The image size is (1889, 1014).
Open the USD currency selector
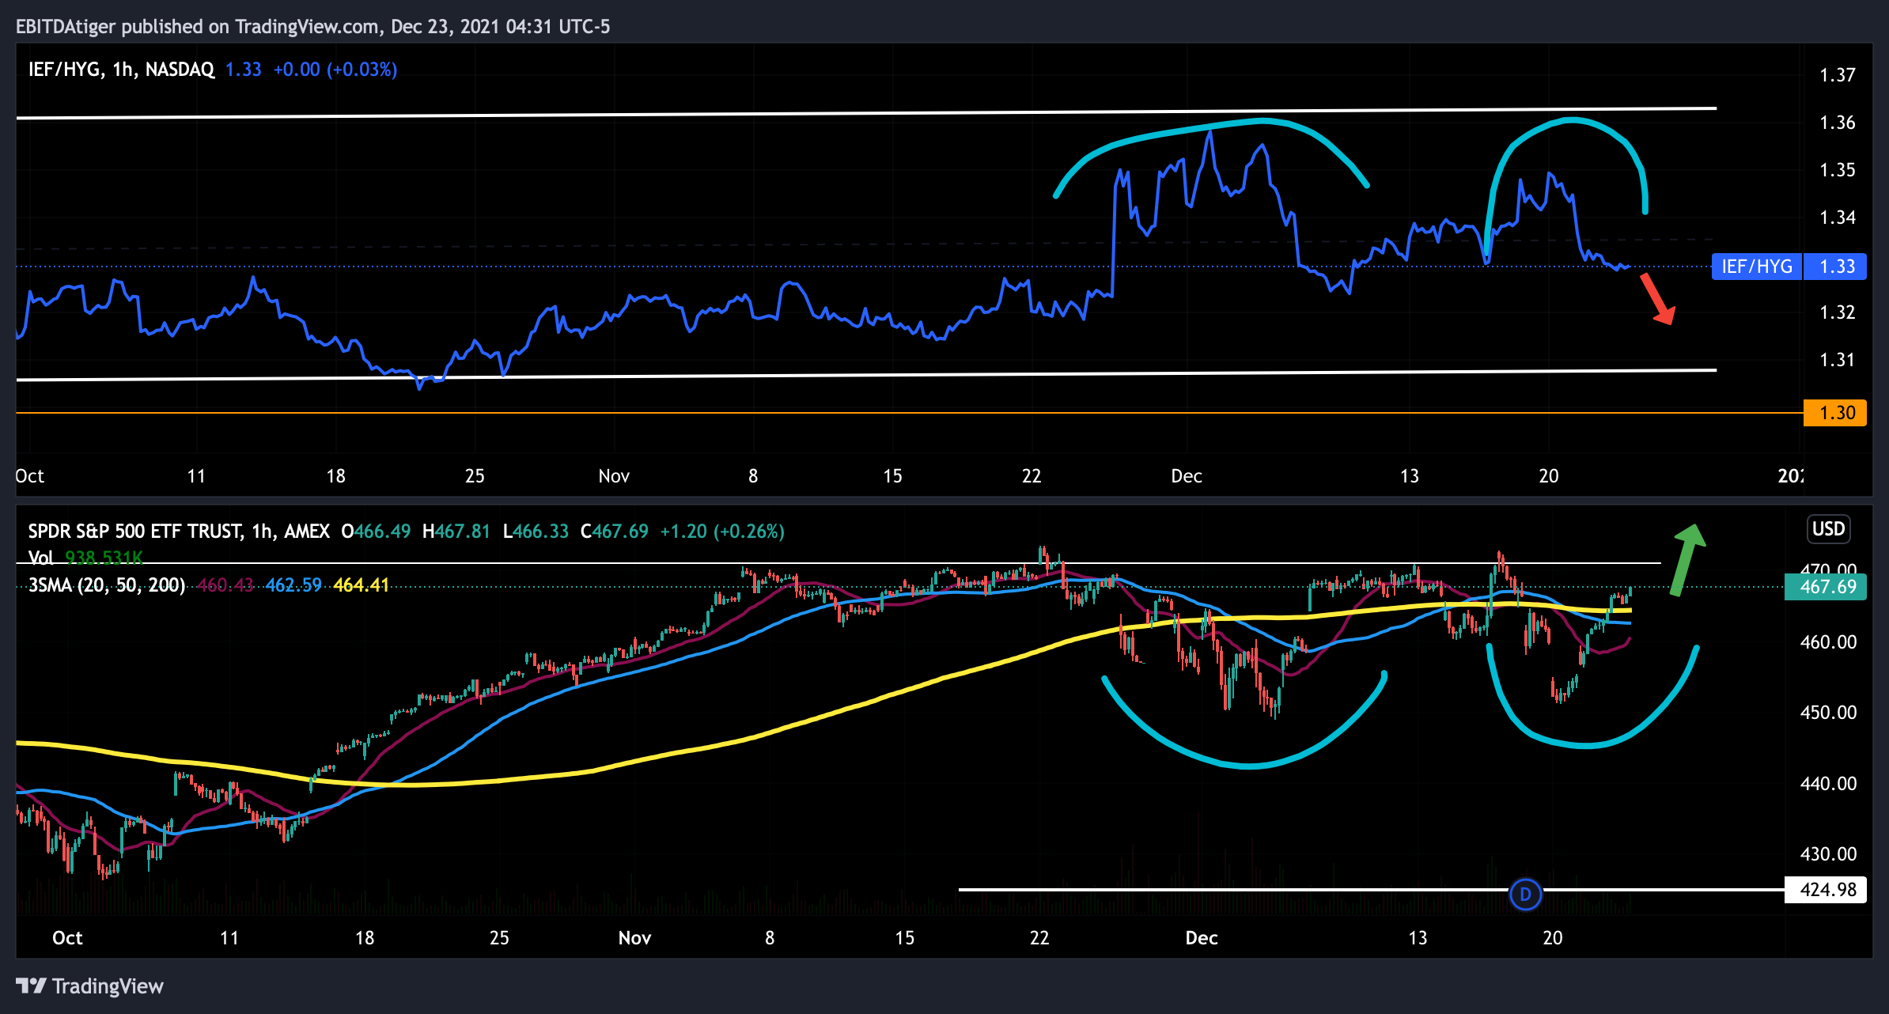[x=1828, y=529]
